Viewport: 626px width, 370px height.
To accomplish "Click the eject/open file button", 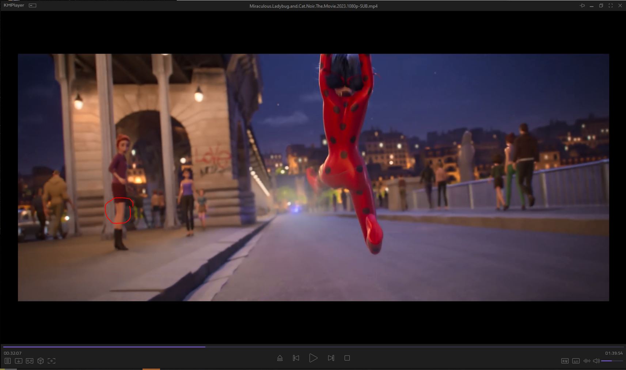I will point(280,358).
